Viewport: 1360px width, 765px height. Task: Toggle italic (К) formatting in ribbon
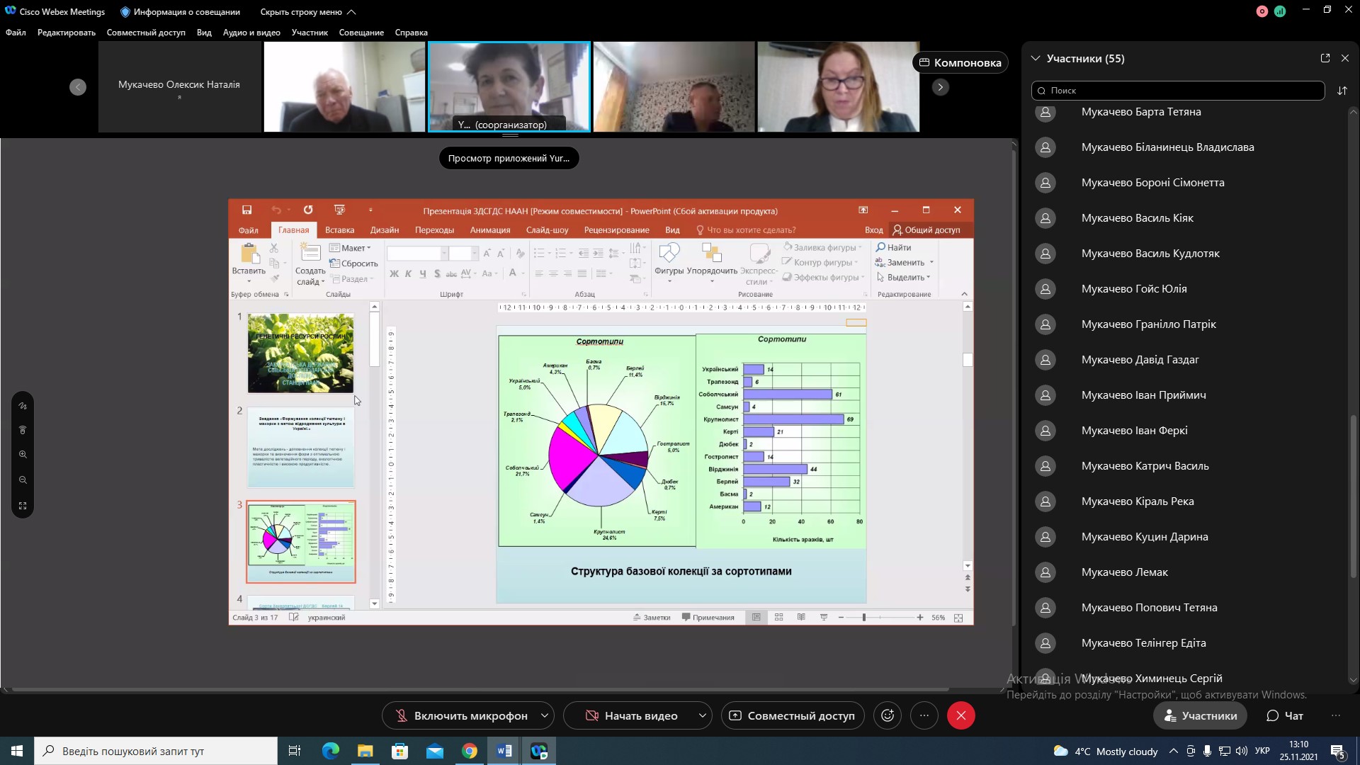point(408,273)
